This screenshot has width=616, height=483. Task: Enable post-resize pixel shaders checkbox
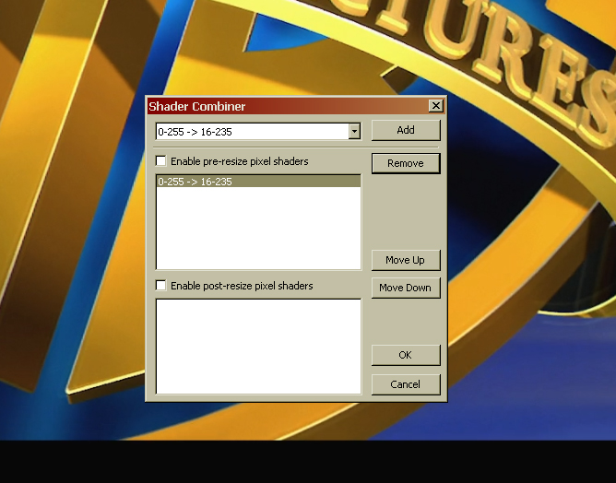pyautogui.click(x=160, y=286)
